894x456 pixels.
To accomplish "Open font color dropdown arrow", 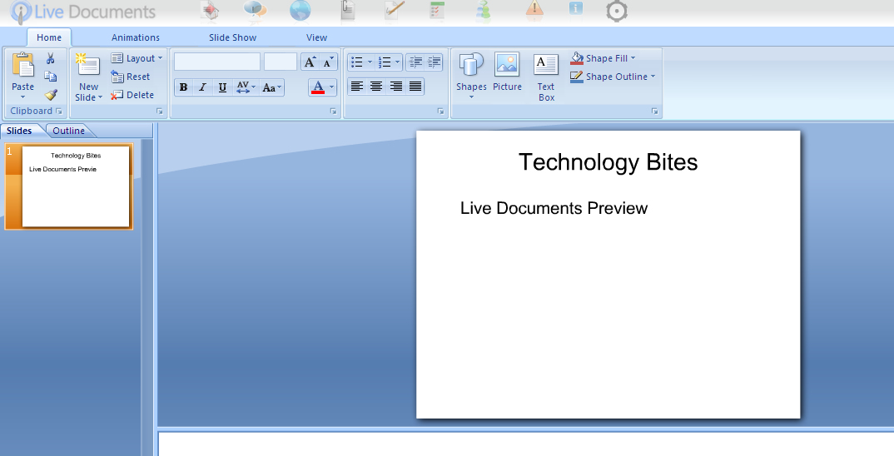I will pos(332,87).
